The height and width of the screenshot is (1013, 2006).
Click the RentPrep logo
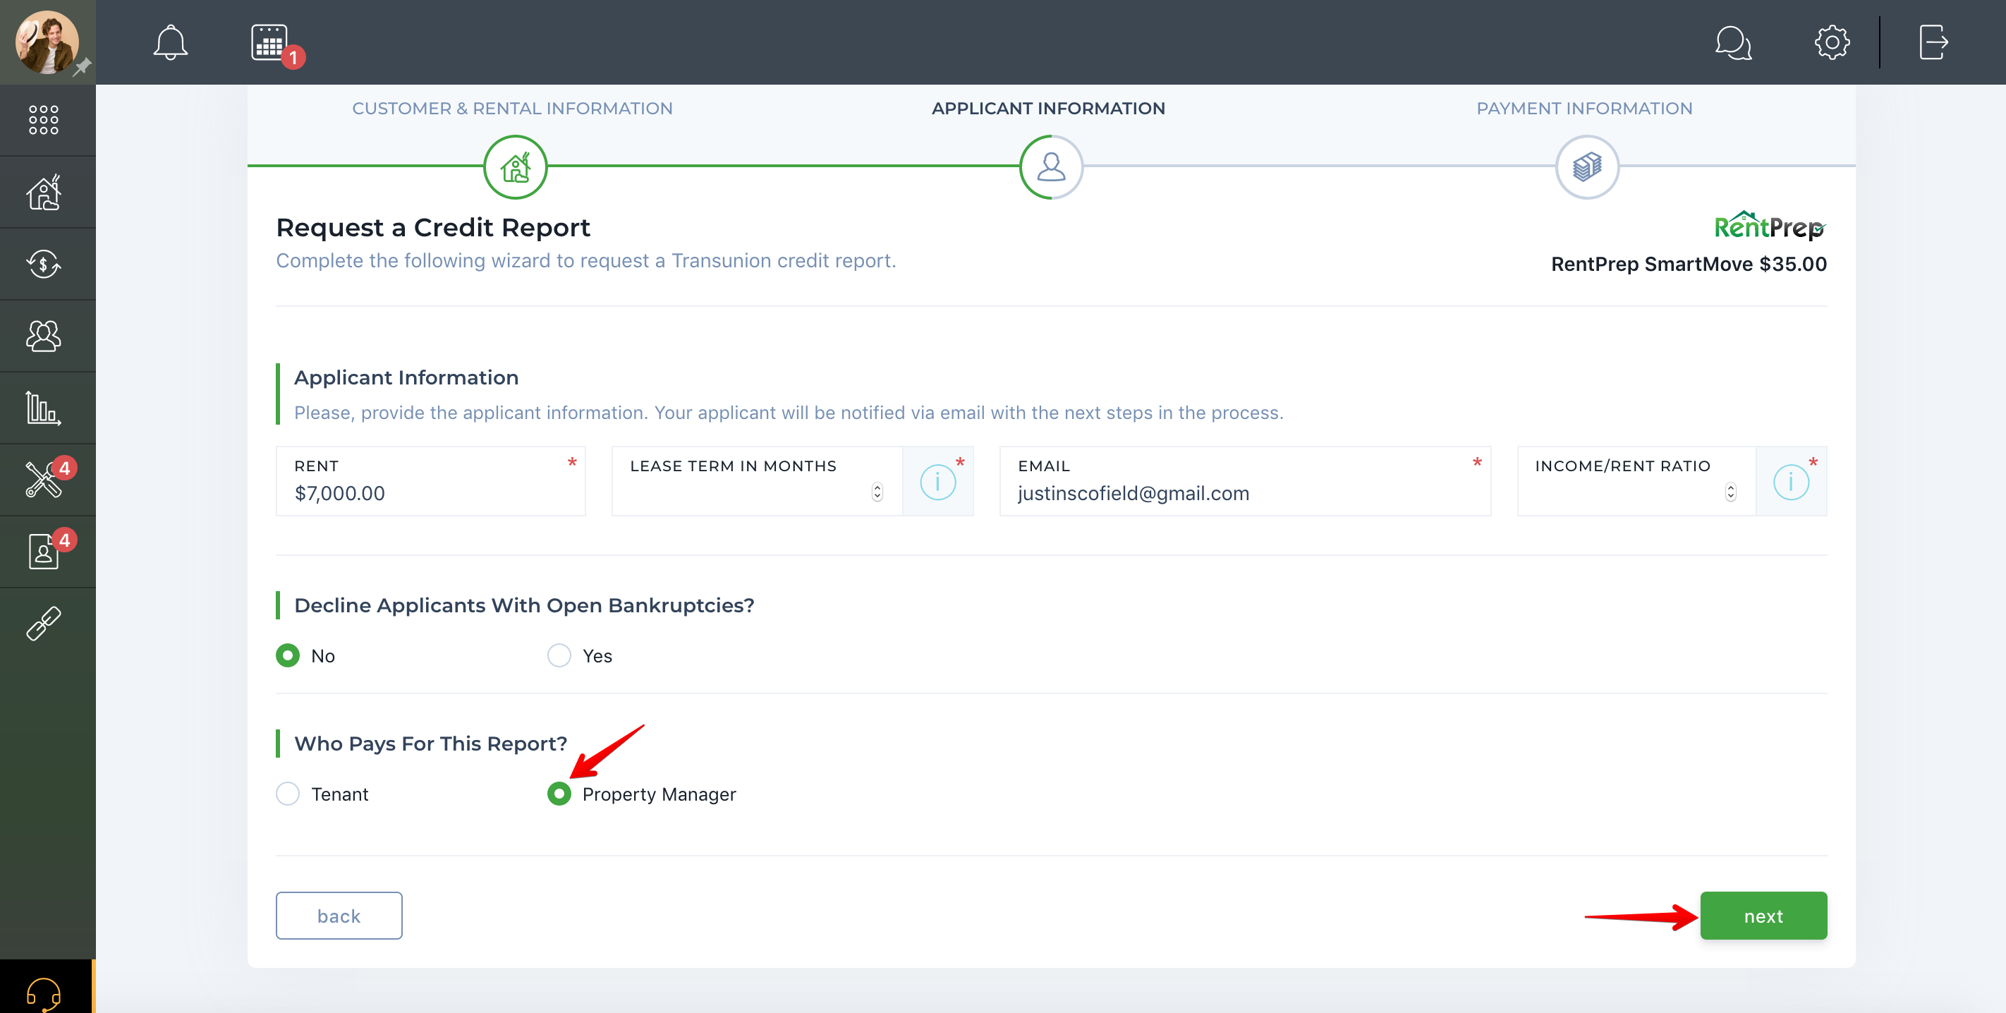[x=1769, y=226]
